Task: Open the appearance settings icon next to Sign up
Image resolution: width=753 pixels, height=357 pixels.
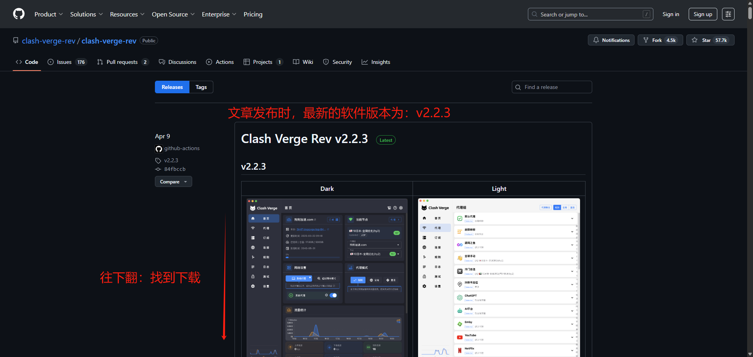Action: click(x=728, y=14)
